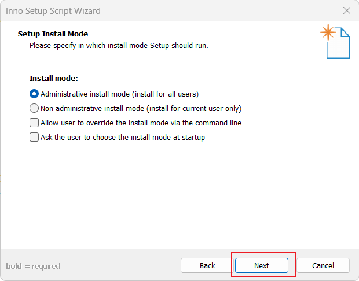Screen dimensions: 359x281
Task: Click 'Ask the user to choose' label text
Action: click(78, 137)
